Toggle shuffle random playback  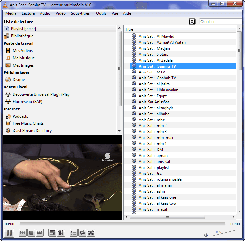pos(91,233)
